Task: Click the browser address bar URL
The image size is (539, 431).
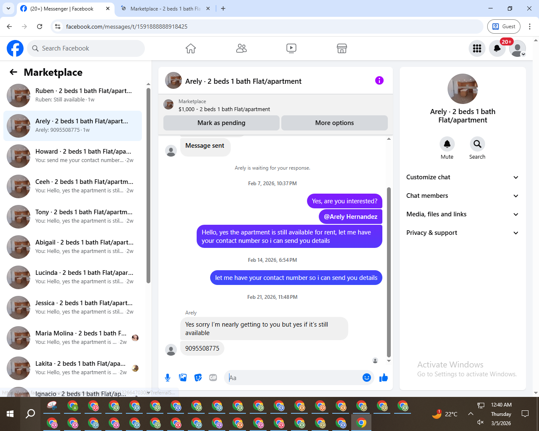Action: point(126,27)
